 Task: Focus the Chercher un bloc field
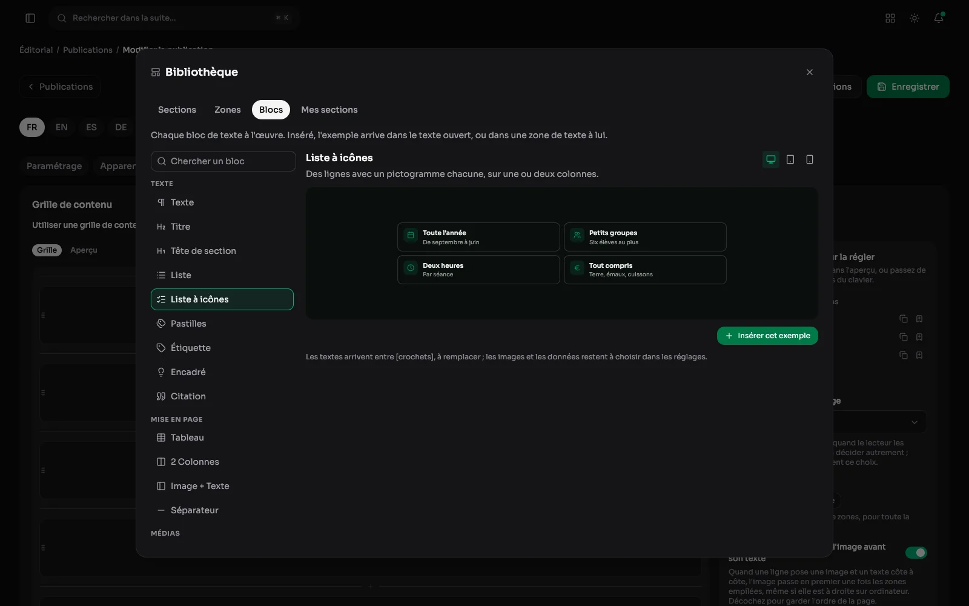click(223, 161)
